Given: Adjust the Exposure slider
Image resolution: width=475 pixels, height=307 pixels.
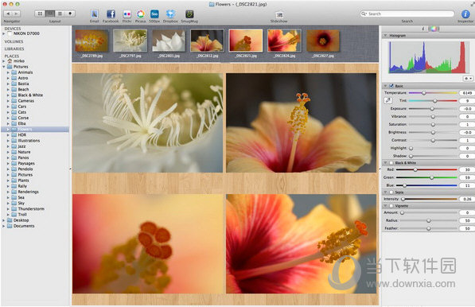Looking at the screenshot, I should pyautogui.click(x=432, y=108).
